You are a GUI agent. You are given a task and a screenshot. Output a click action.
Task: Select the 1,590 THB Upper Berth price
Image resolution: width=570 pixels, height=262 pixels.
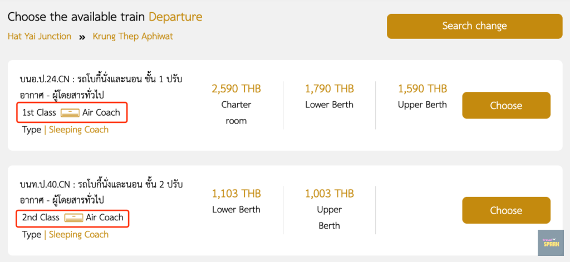point(422,89)
